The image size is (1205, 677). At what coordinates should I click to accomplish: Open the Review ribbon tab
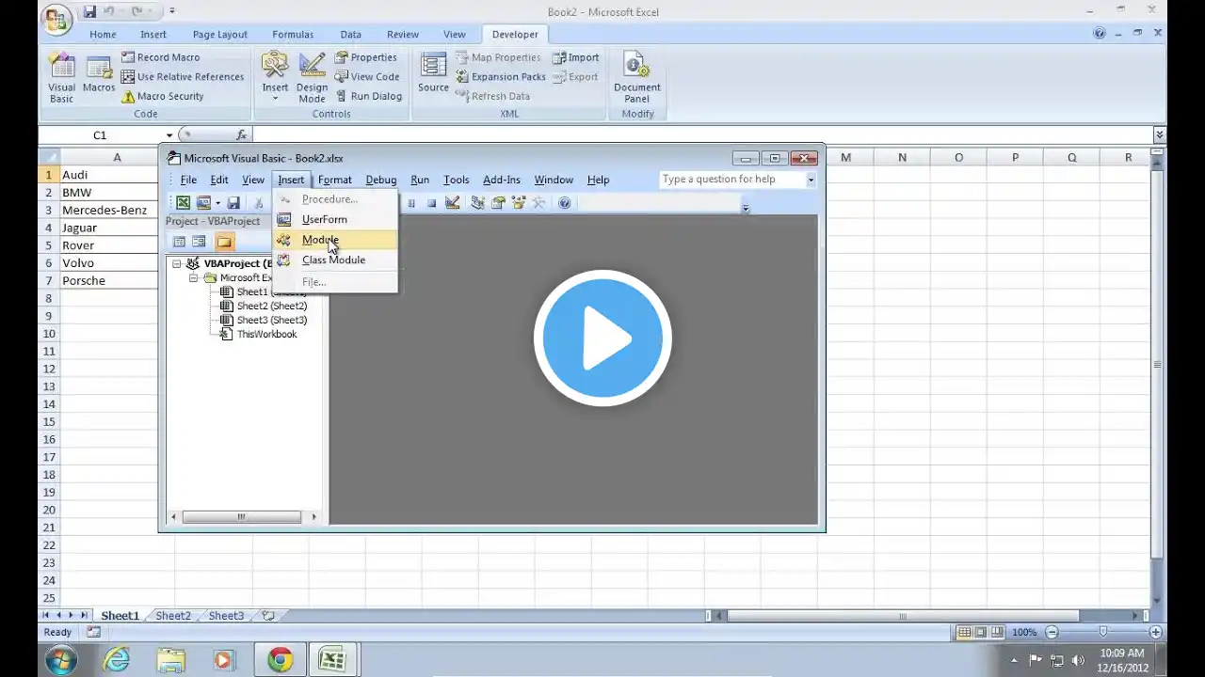[402, 35]
